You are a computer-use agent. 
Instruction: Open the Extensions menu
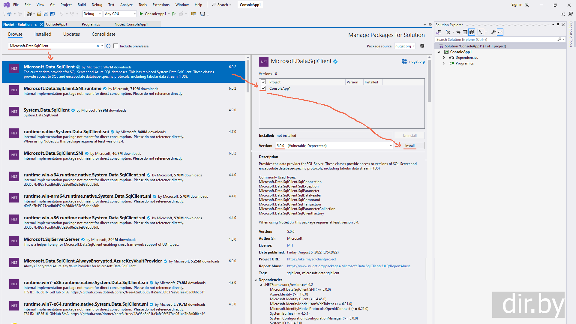pos(161,4)
